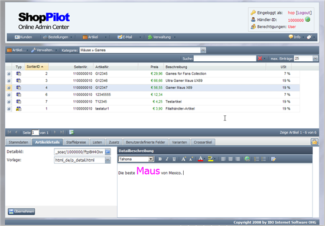Toggle underline formatting in the editor

pos(174,159)
